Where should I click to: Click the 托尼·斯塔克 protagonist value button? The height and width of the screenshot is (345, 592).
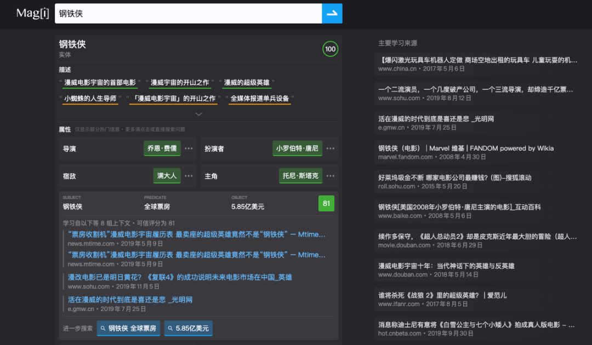(x=300, y=176)
